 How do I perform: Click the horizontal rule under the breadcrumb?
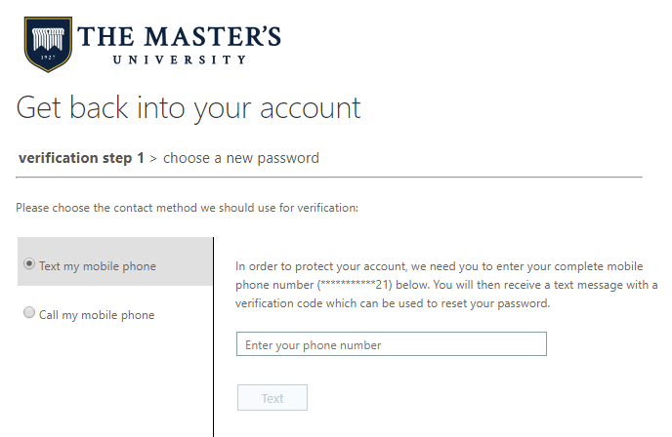(329, 177)
